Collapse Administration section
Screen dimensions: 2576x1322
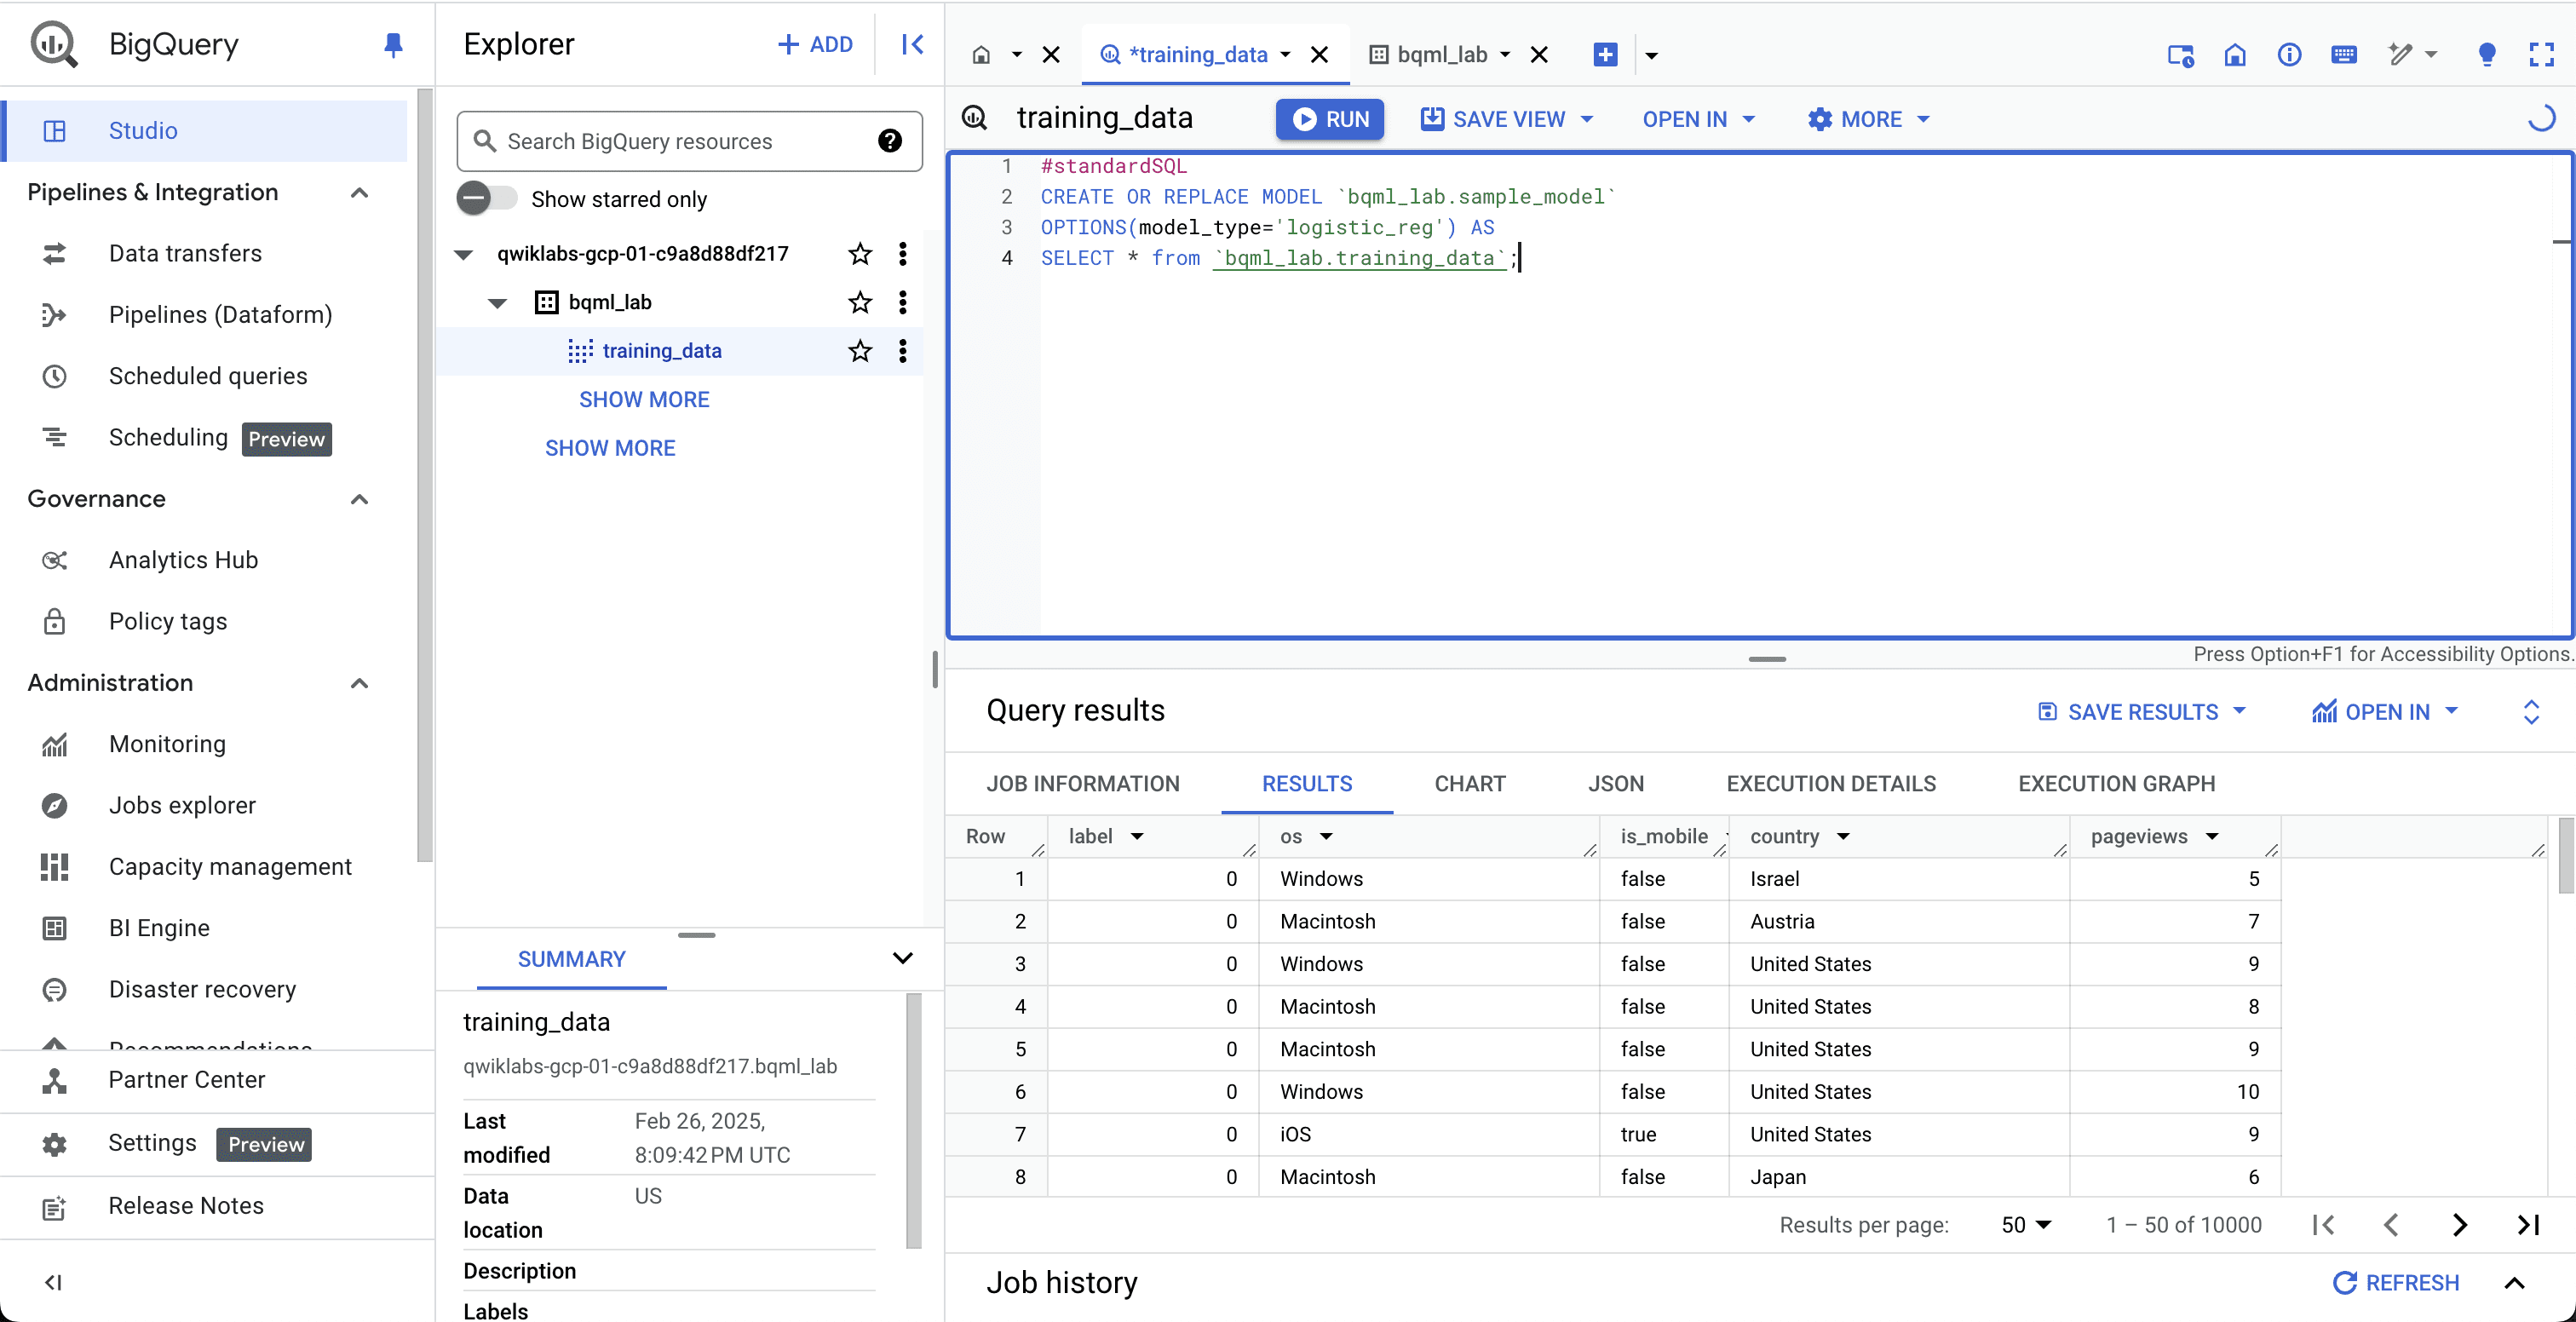(360, 683)
